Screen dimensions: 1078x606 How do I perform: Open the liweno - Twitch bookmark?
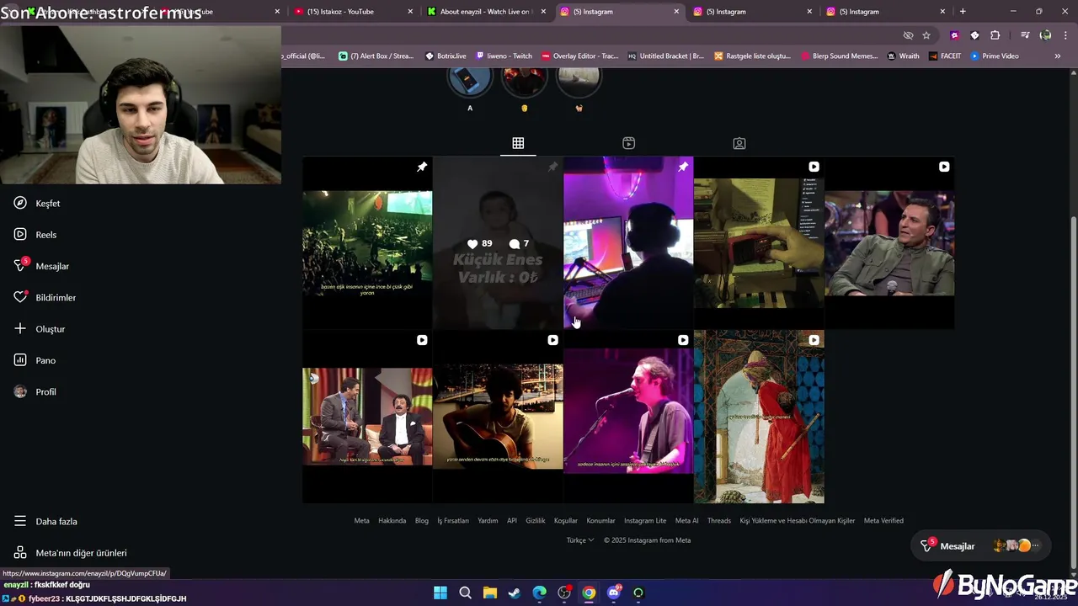pos(504,56)
